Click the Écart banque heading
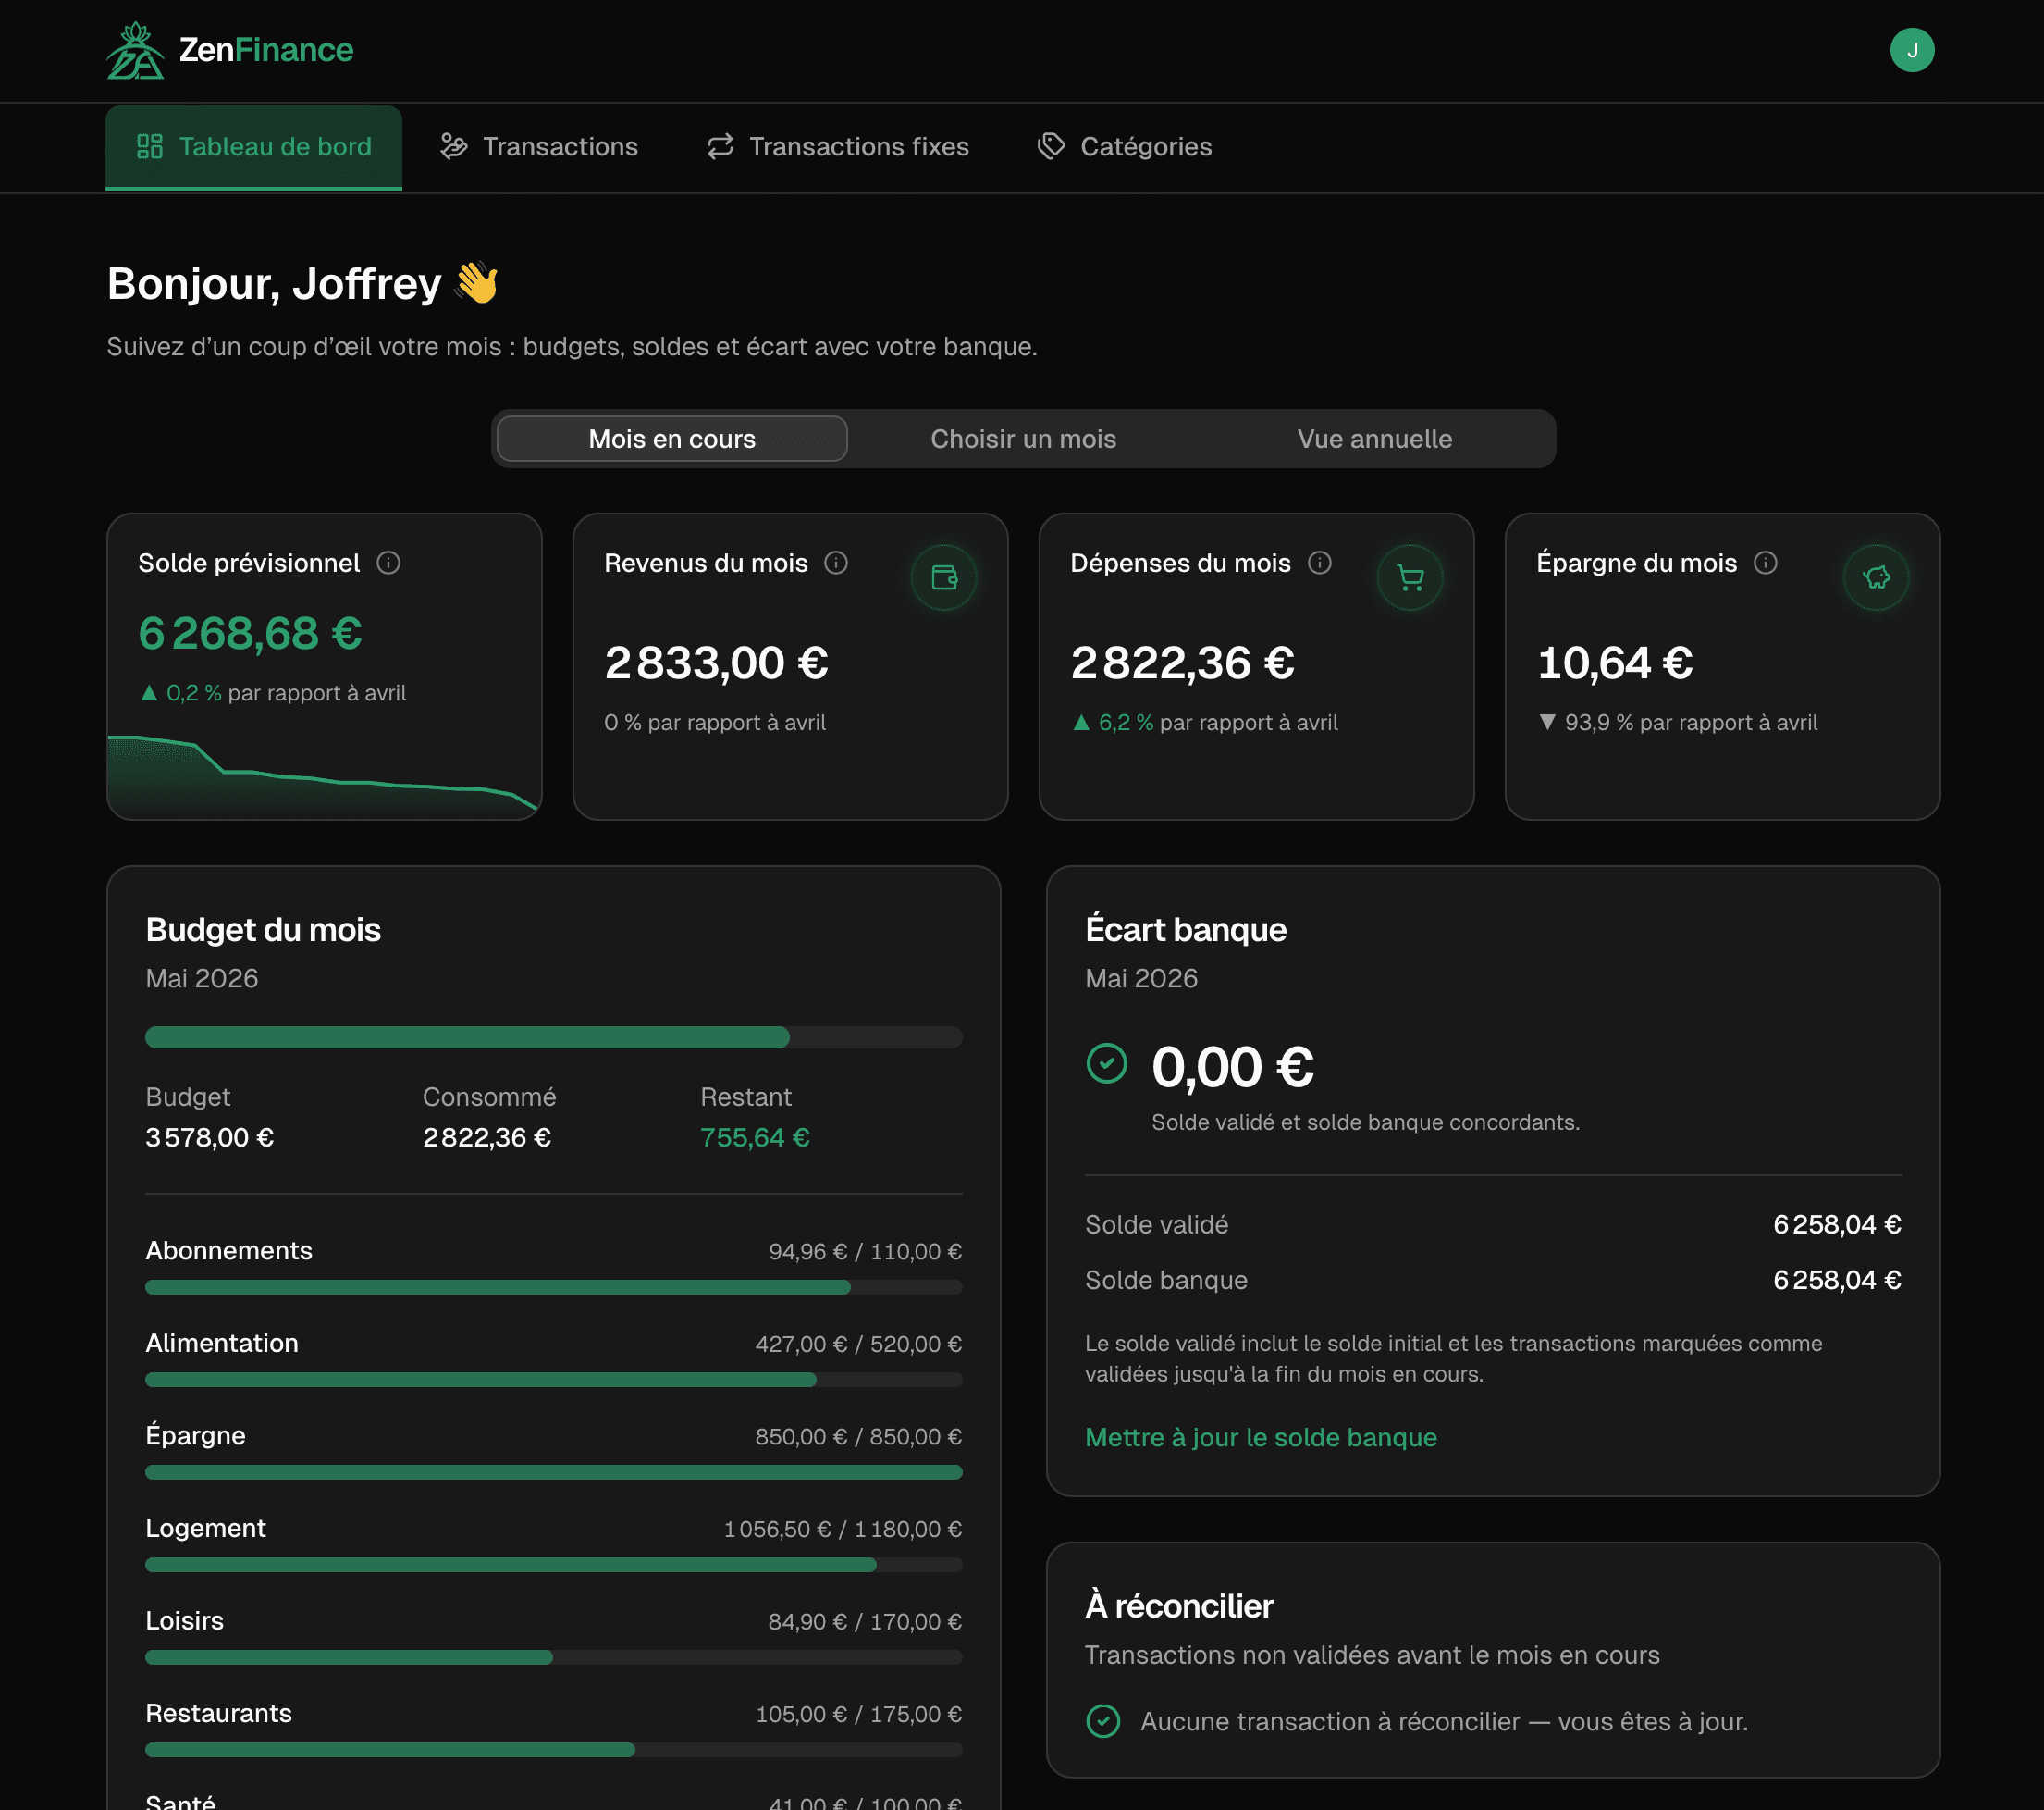The height and width of the screenshot is (1810, 2044). pos(1185,929)
